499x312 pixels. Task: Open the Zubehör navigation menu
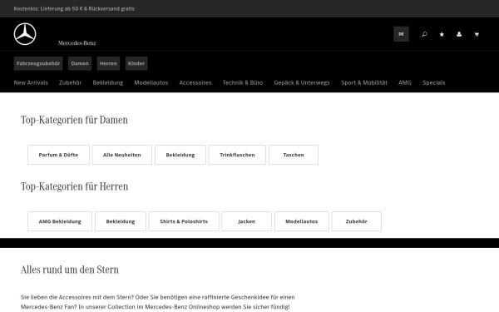(x=70, y=82)
